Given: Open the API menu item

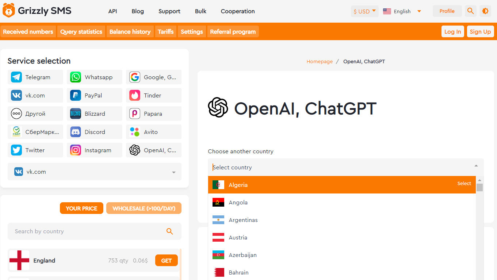Looking at the screenshot, I should [x=112, y=11].
